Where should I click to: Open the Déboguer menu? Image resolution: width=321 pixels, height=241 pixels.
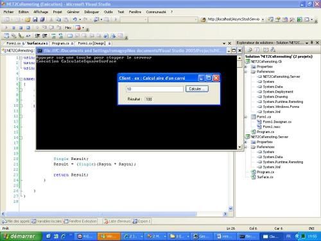click(92, 12)
